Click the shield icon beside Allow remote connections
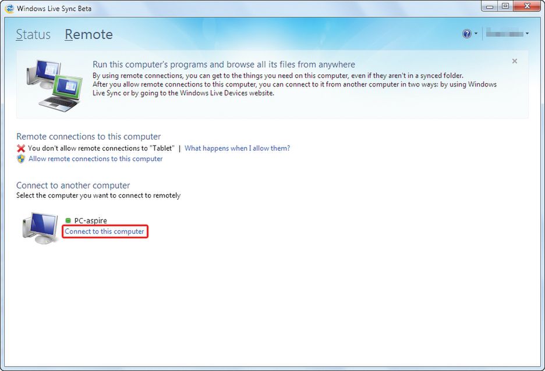This screenshot has width=545, height=371. (x=21, y=159)
